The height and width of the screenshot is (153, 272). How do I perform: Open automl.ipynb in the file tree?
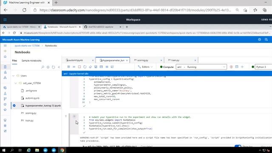[x=32, y=98]
